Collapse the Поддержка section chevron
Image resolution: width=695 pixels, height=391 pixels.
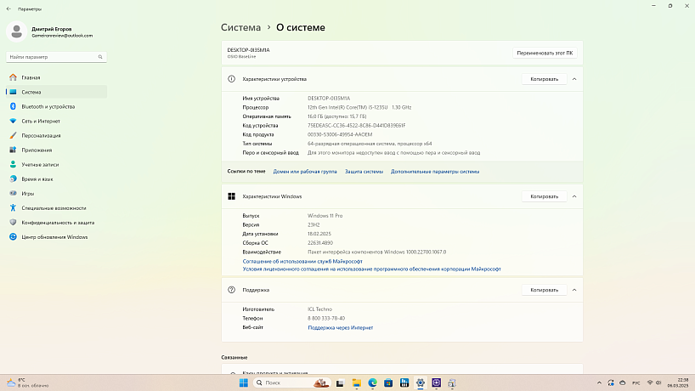coord(574,290)
